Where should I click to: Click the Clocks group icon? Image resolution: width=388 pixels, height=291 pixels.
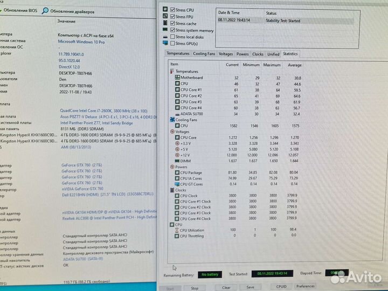coord(172,190)
